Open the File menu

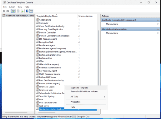click(5, 7)
